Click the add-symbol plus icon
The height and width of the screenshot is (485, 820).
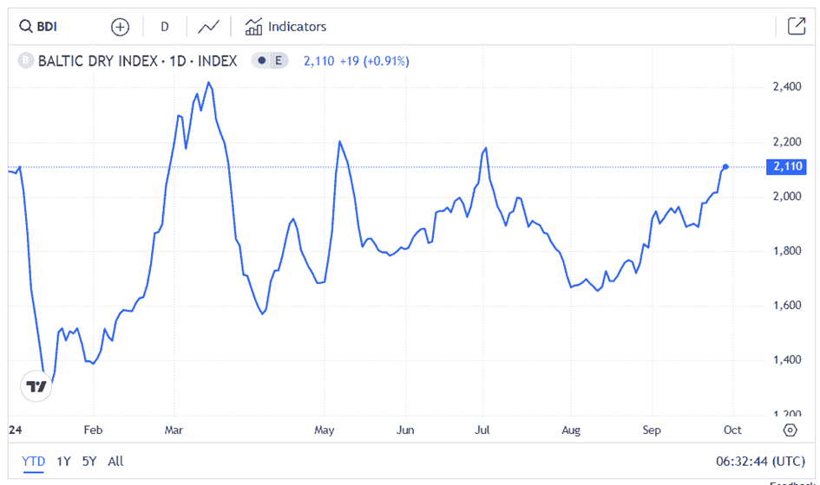click(121, 27)
